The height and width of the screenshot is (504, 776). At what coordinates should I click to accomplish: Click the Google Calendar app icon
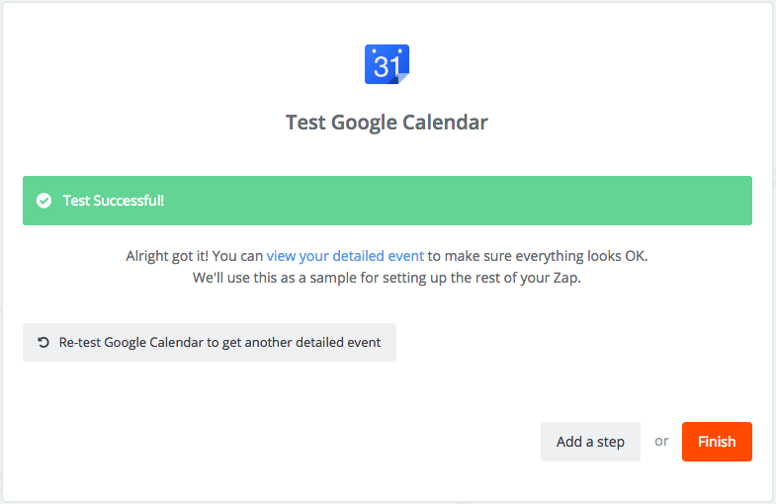coord(387,64)
